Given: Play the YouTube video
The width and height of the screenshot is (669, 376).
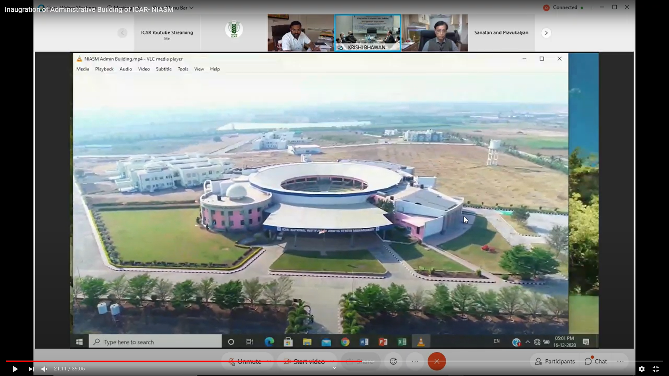Looking at the screenshot, I should pos(15,369).
